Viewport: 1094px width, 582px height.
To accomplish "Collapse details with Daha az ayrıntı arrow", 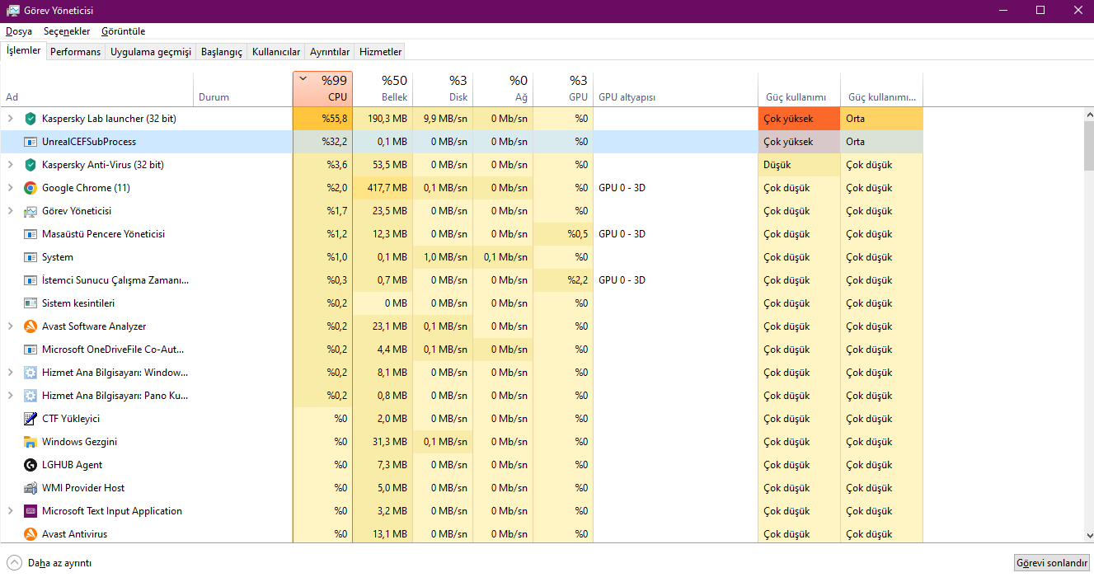I will point(15,563).
